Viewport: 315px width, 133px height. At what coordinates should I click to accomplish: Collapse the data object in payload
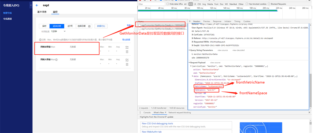pos(193,76)
